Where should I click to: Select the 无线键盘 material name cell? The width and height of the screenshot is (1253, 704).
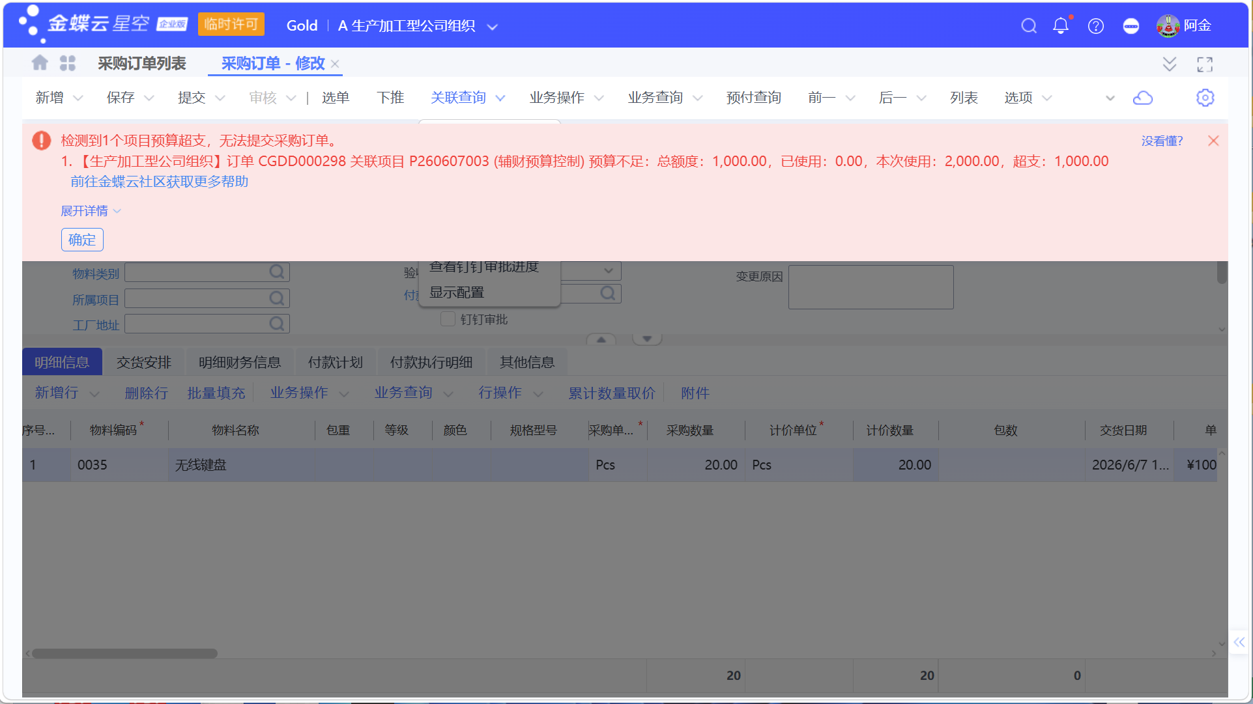(242, 465)
